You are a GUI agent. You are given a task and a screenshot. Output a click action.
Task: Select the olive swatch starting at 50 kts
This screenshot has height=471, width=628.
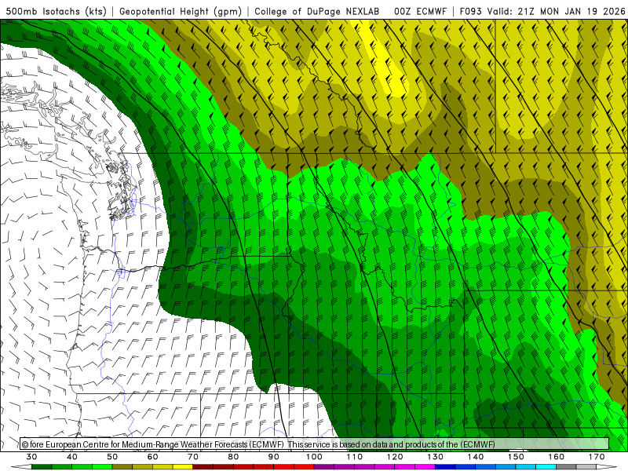(x=122, y=467)
